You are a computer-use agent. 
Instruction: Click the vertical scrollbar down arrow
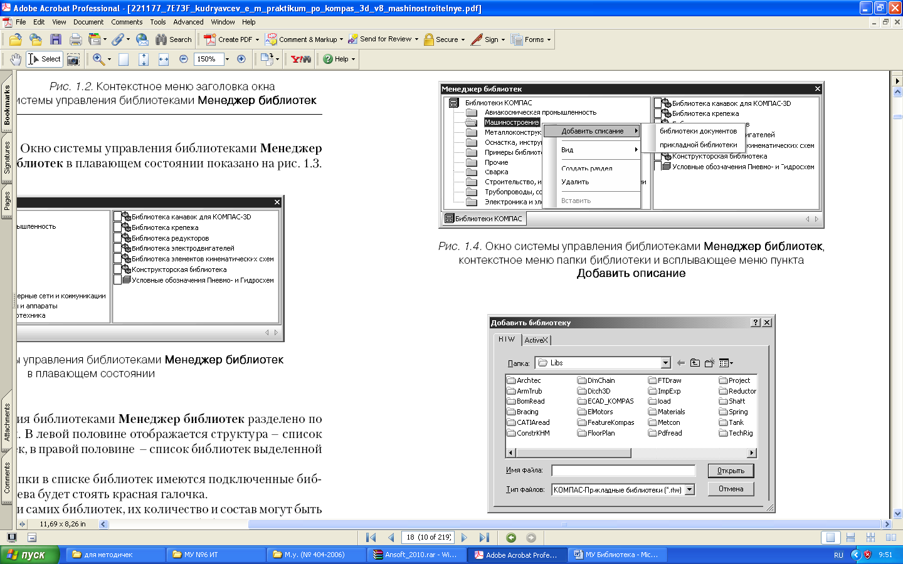[897, 513]
